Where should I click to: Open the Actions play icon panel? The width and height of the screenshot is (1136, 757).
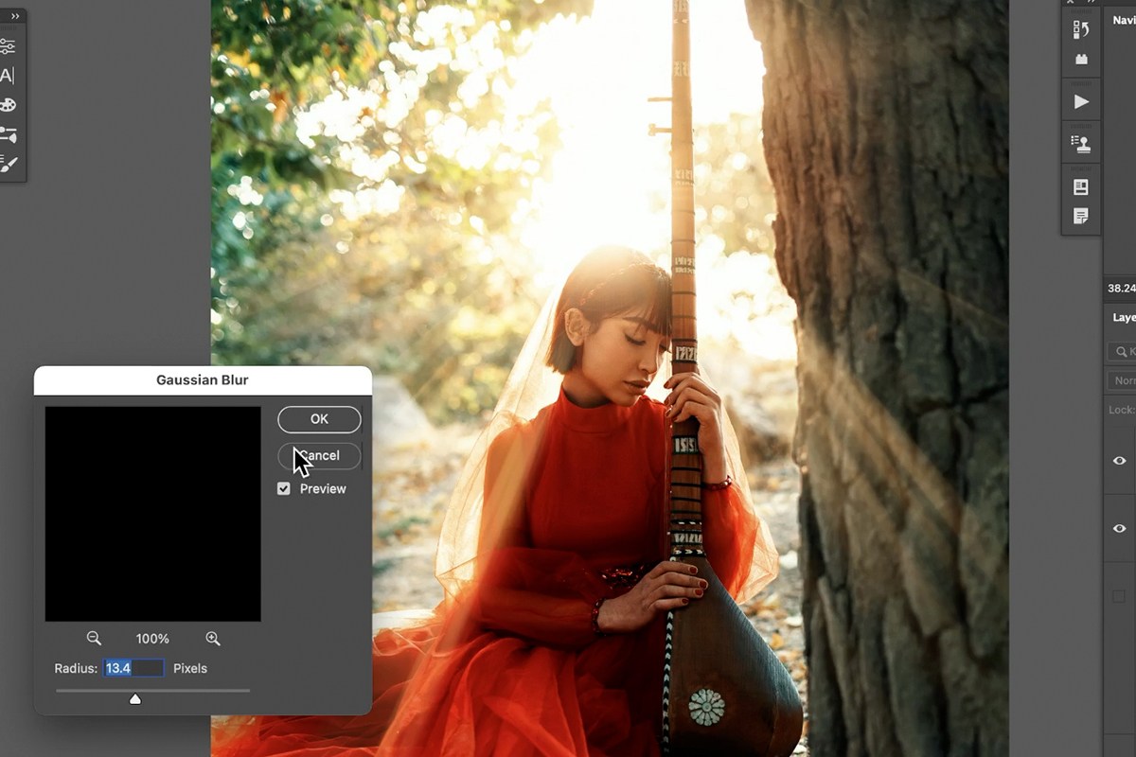(1081, 101)
